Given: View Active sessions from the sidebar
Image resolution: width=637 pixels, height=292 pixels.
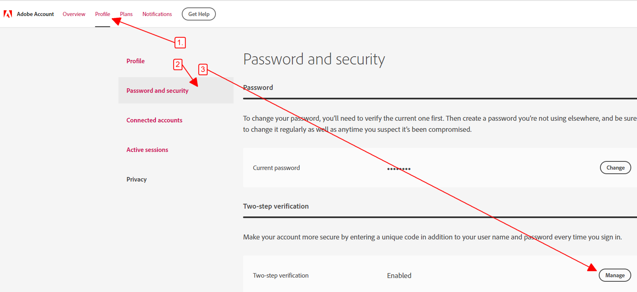Looking at the screenshot, I should [x=147, y=149].
